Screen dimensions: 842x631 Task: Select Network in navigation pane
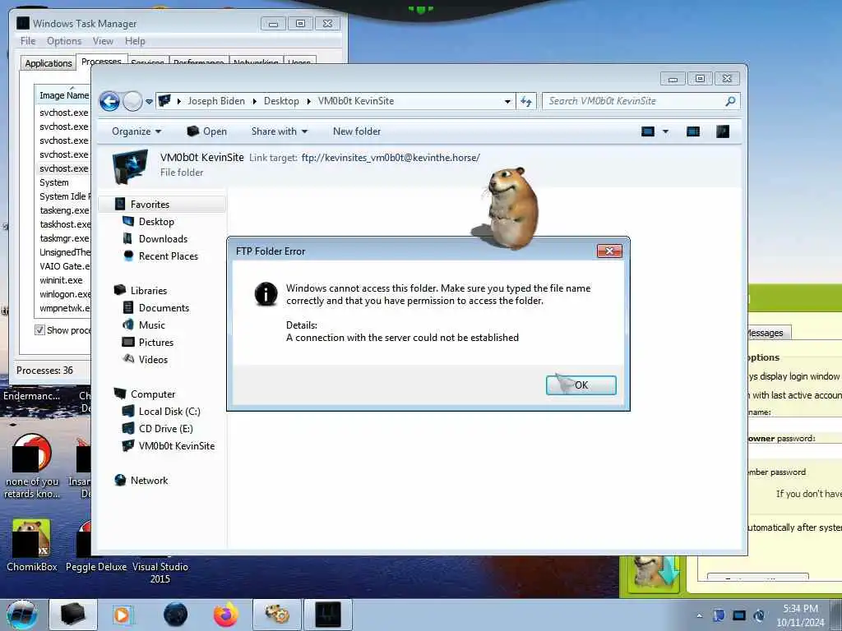149,480
